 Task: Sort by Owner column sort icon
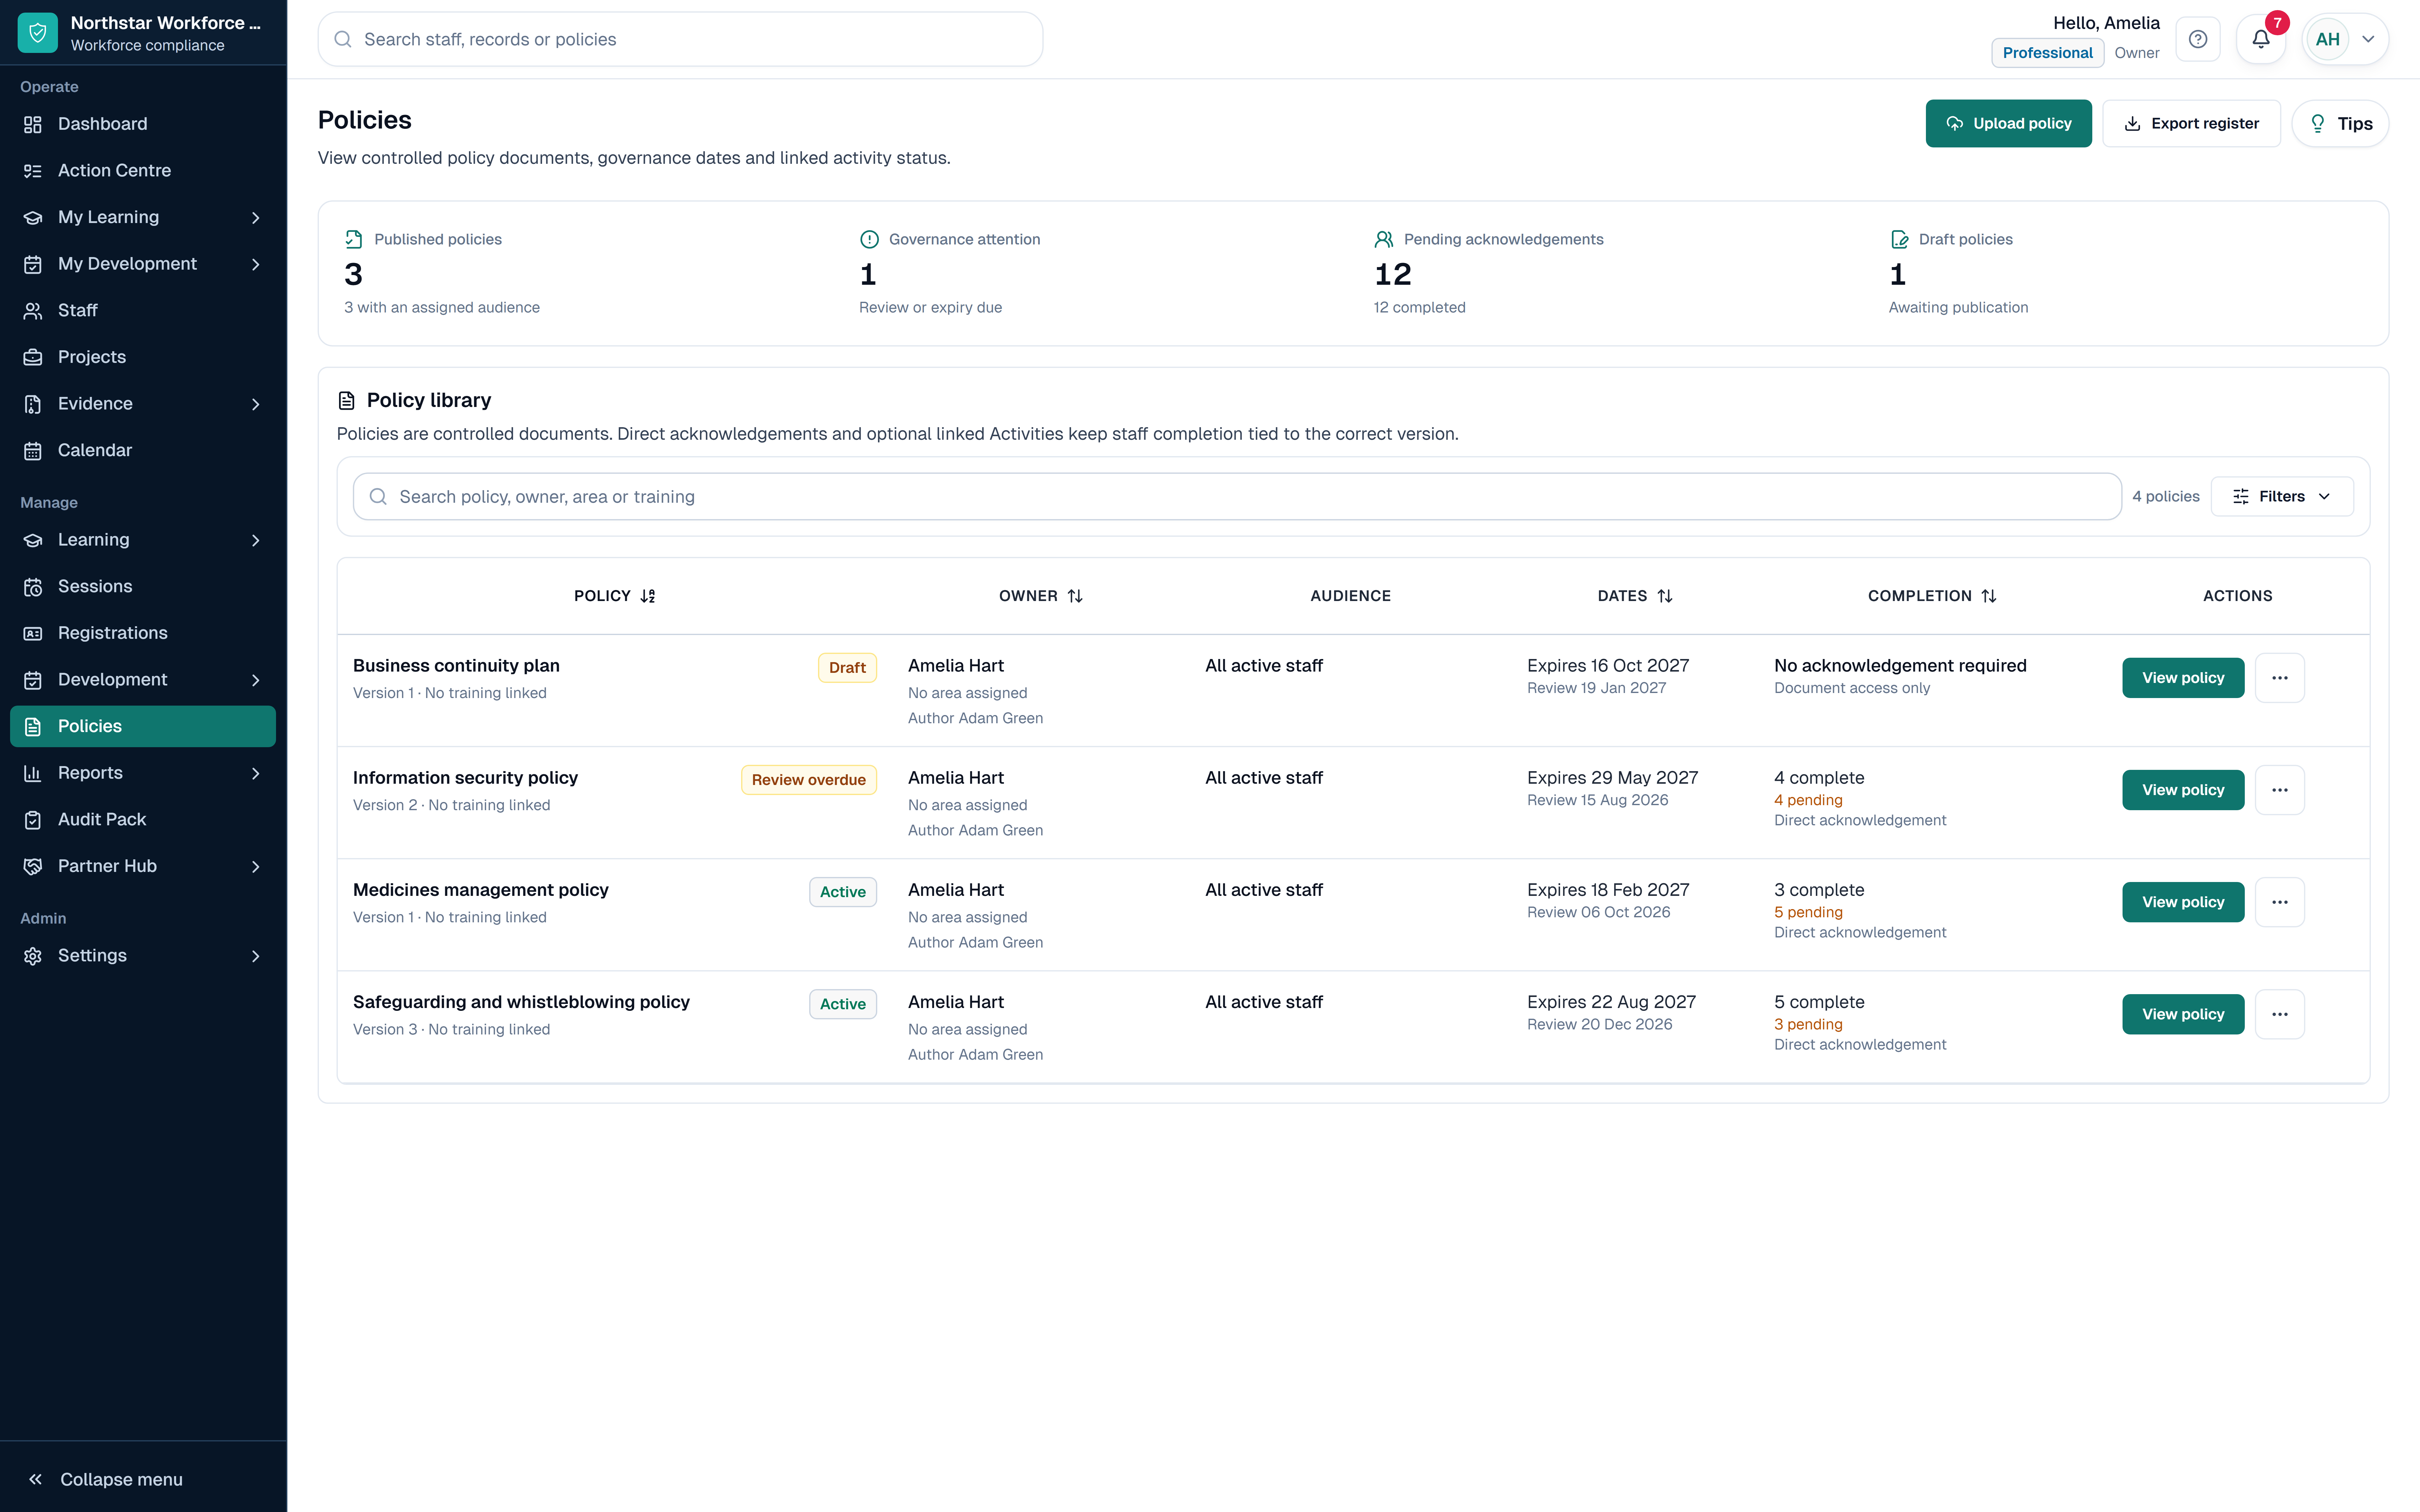tap(1075, 596)
